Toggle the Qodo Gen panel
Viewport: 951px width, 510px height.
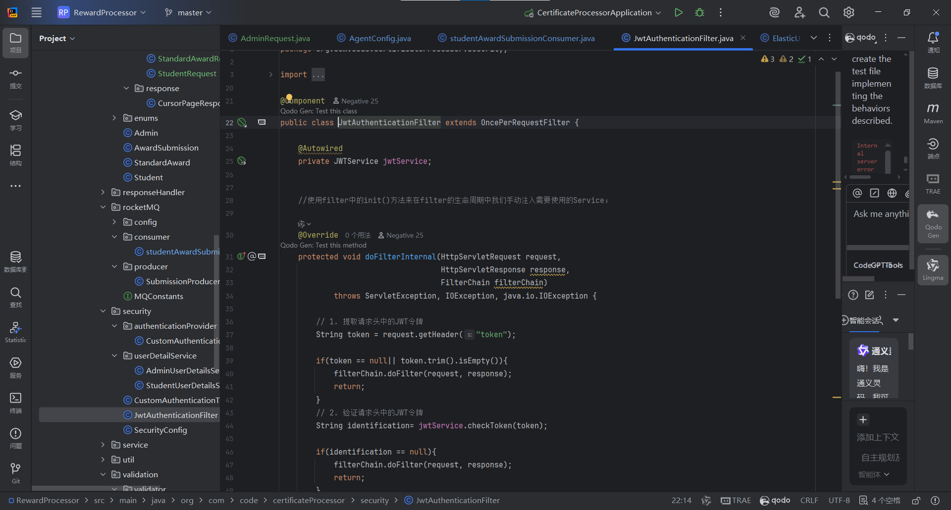click(933, 224)
